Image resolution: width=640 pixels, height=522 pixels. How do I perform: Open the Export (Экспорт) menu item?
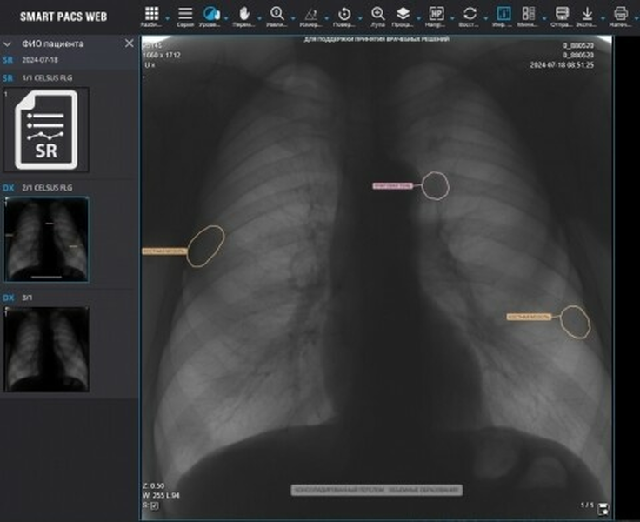[588, 14]
